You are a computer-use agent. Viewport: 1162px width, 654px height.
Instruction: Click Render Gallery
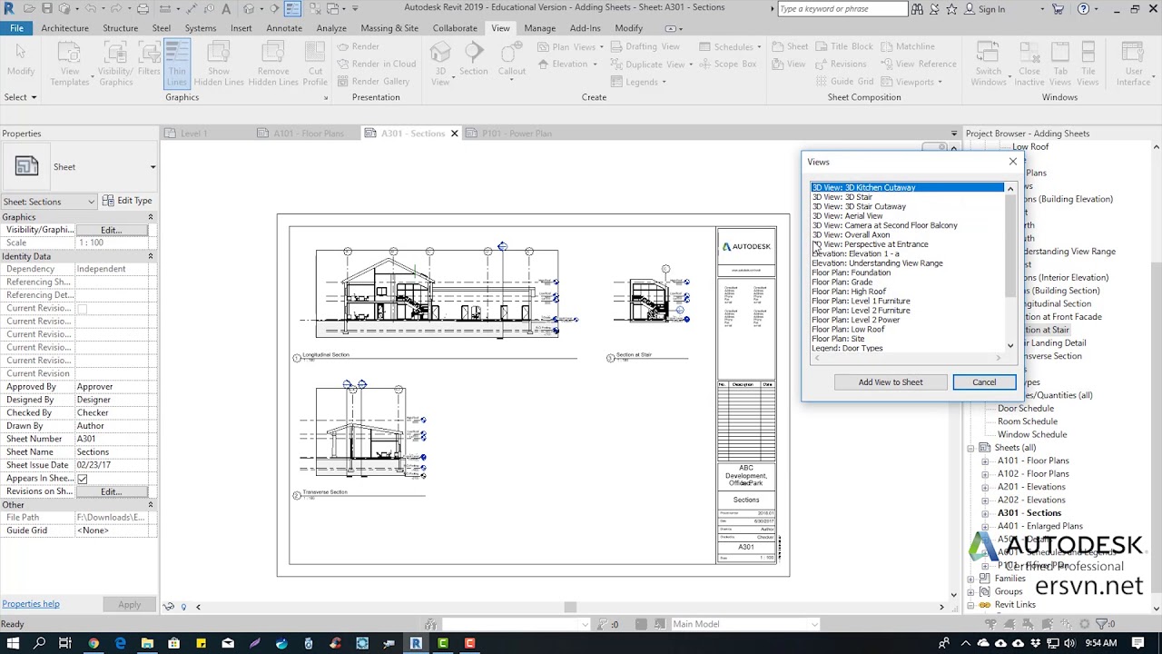[373, 82]
